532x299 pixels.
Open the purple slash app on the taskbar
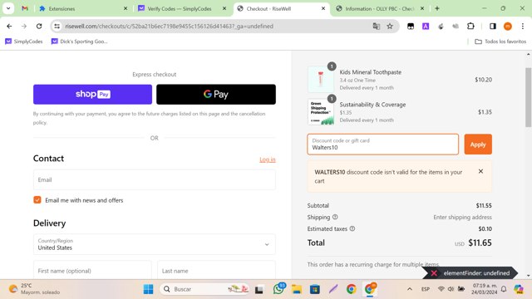[333, 289]
